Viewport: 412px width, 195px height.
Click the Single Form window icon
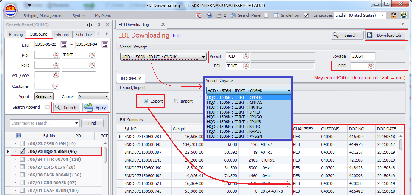(276, 16)
